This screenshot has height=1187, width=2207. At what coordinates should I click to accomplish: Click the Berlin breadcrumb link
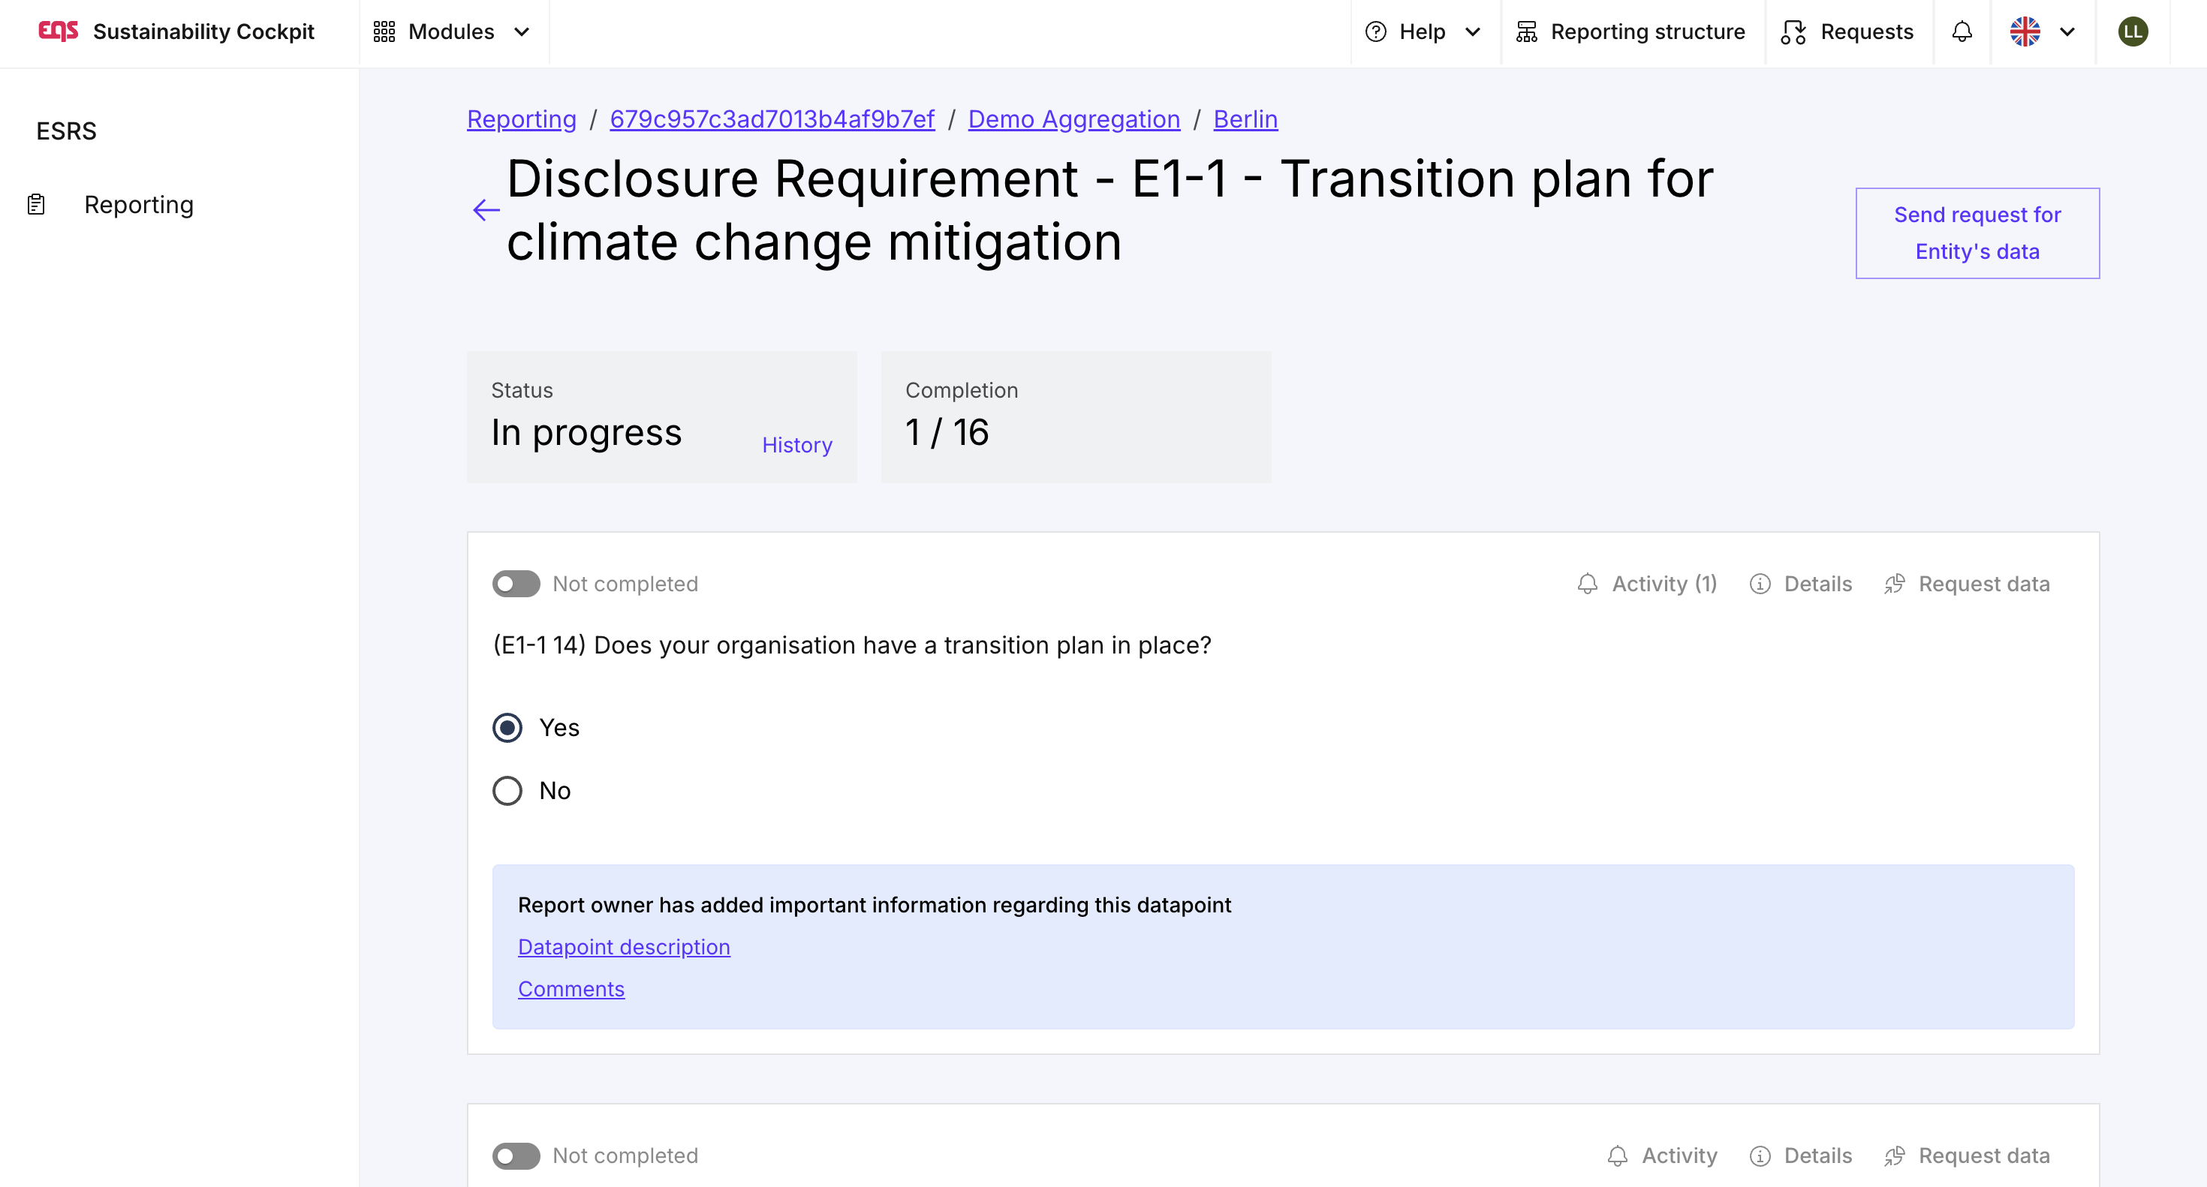1245,119
